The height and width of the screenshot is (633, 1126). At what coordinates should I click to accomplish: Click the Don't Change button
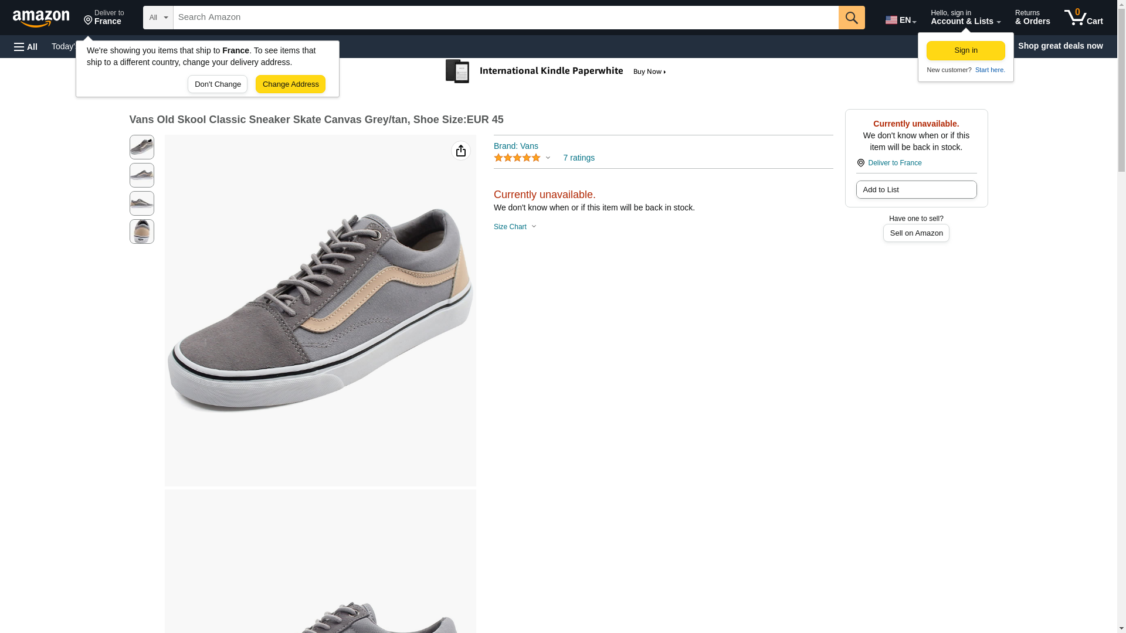click(218, 84)
